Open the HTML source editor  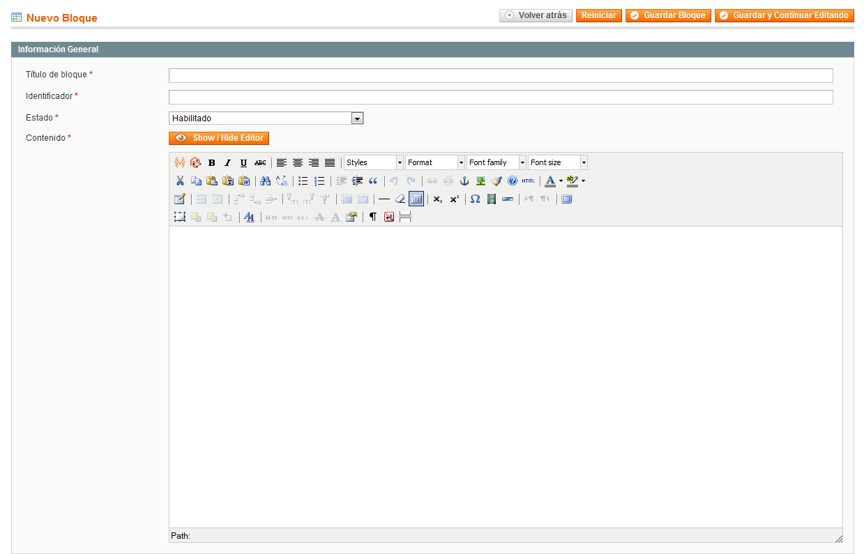(529, 181)
